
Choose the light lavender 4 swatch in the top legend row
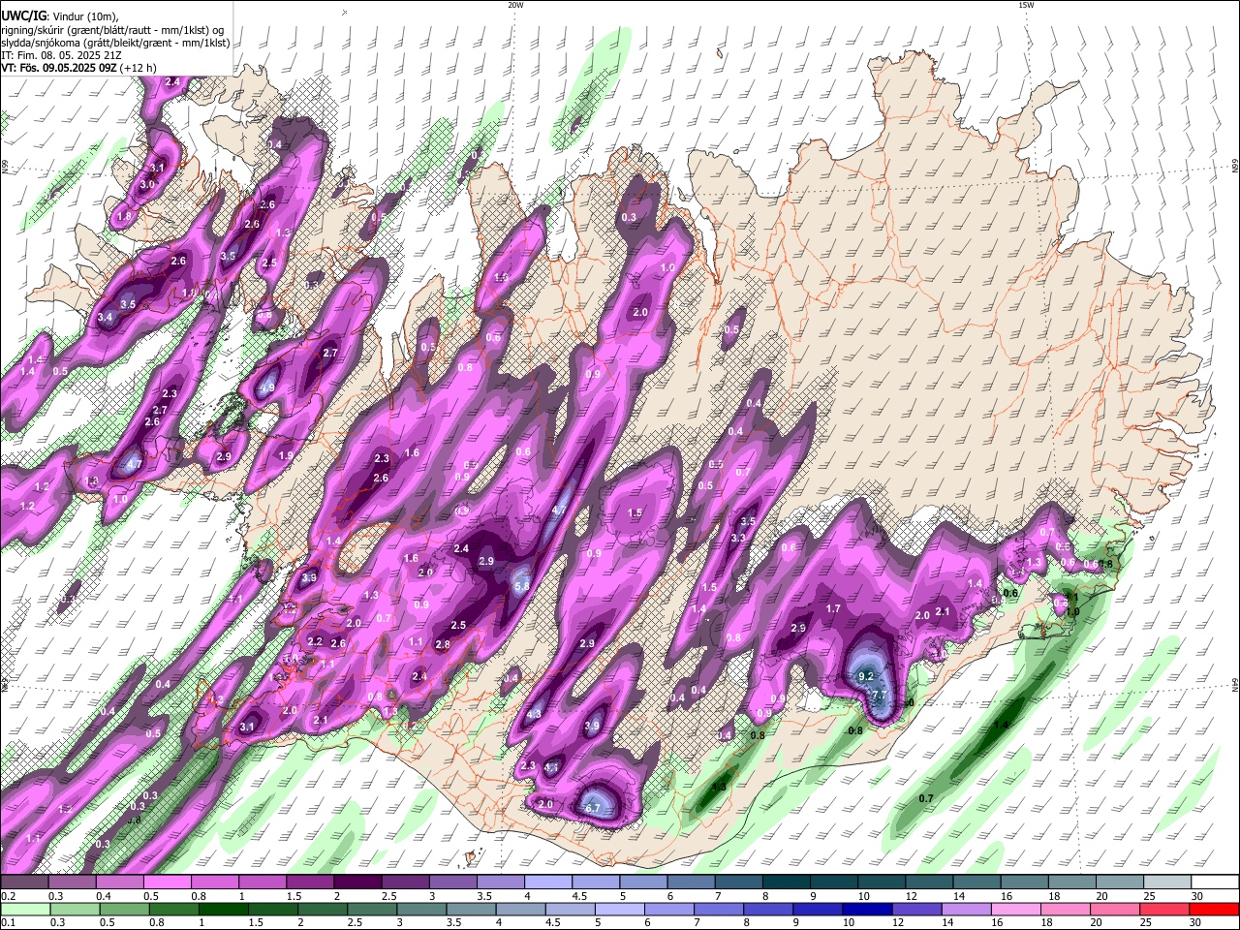(548, 883)
